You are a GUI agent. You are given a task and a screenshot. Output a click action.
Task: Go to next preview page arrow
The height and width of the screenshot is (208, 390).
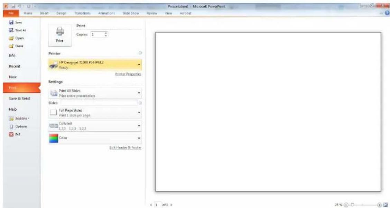pyautogui.click(x=171, y=205)
